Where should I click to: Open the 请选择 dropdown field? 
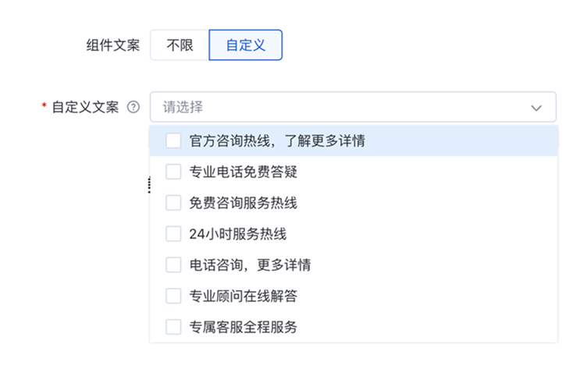353,107
